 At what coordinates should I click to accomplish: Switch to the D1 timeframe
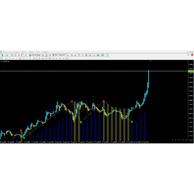coord(60,58)
